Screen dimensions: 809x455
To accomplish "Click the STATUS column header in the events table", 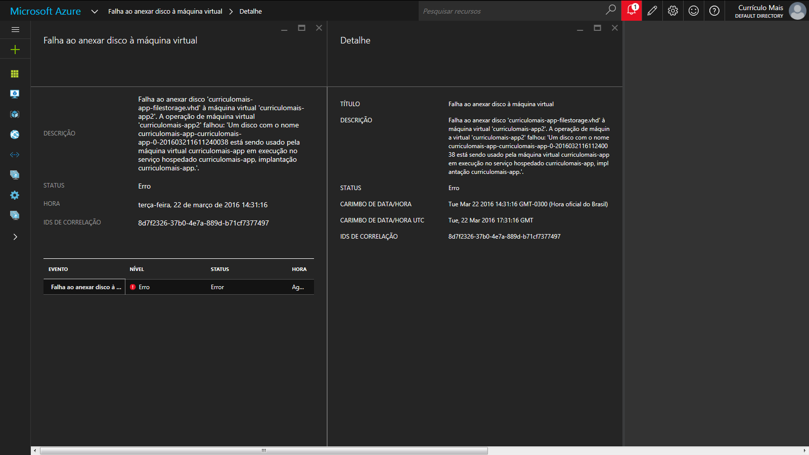I will (220, 269).
